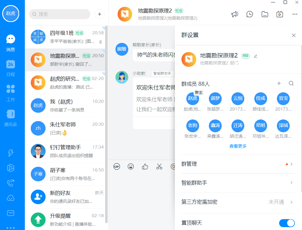Edit group name pencil icon
Screen dimensions: 302x230
click(x=256, y=56)
